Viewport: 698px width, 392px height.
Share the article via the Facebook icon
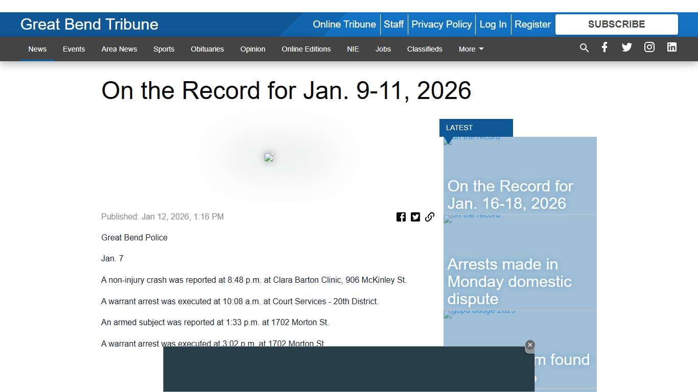pyautogui.click(x=401, y=216)
